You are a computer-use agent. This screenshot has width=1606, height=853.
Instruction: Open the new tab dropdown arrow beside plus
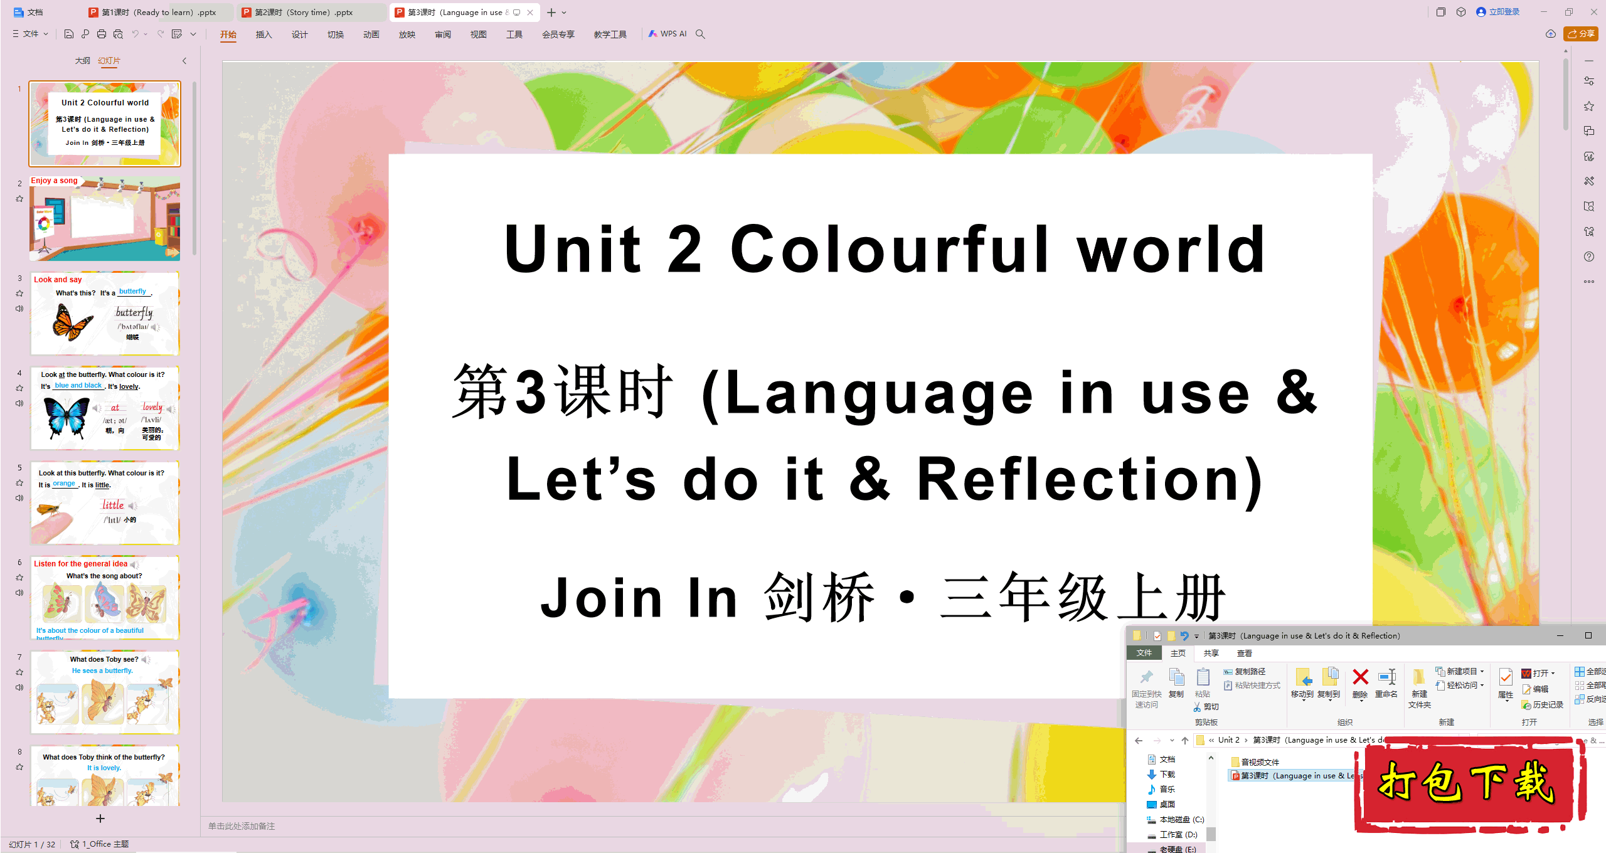[x=564, y=13]
